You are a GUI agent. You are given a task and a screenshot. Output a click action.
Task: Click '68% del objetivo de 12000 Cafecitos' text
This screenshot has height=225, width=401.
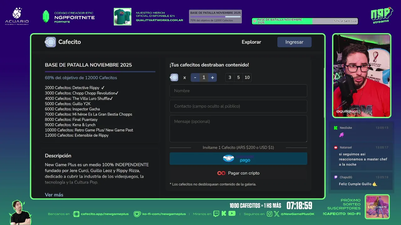[81, 77]
